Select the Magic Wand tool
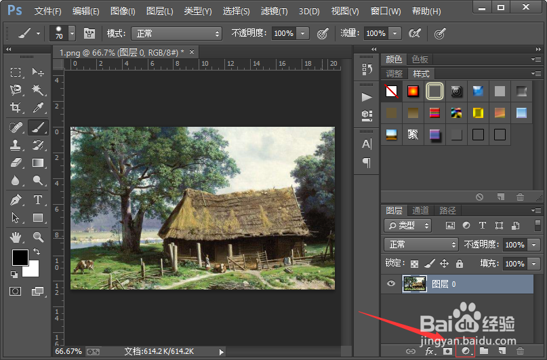Viewport: 547px width, 360px height. [38, 89]
